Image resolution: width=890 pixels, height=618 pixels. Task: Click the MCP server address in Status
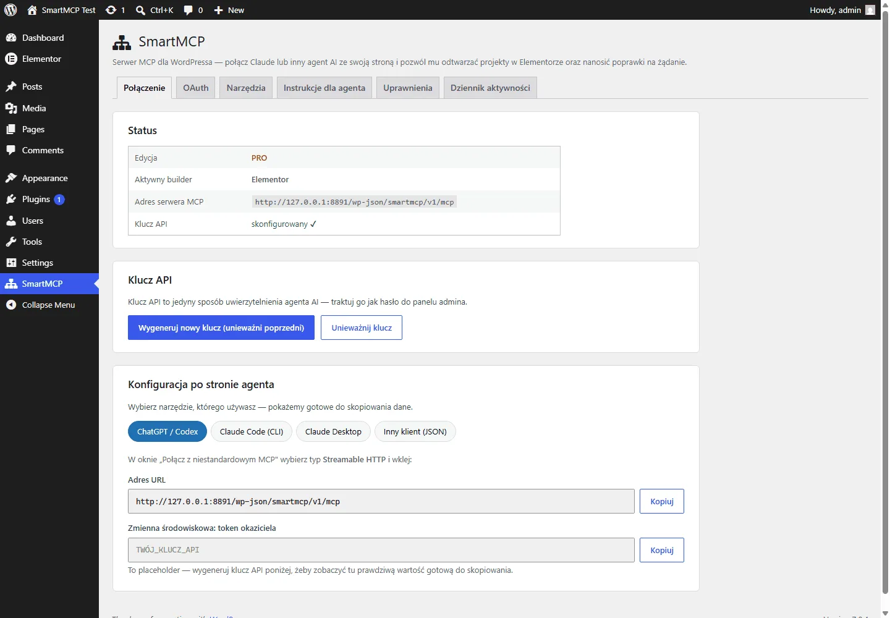point(355,202)
